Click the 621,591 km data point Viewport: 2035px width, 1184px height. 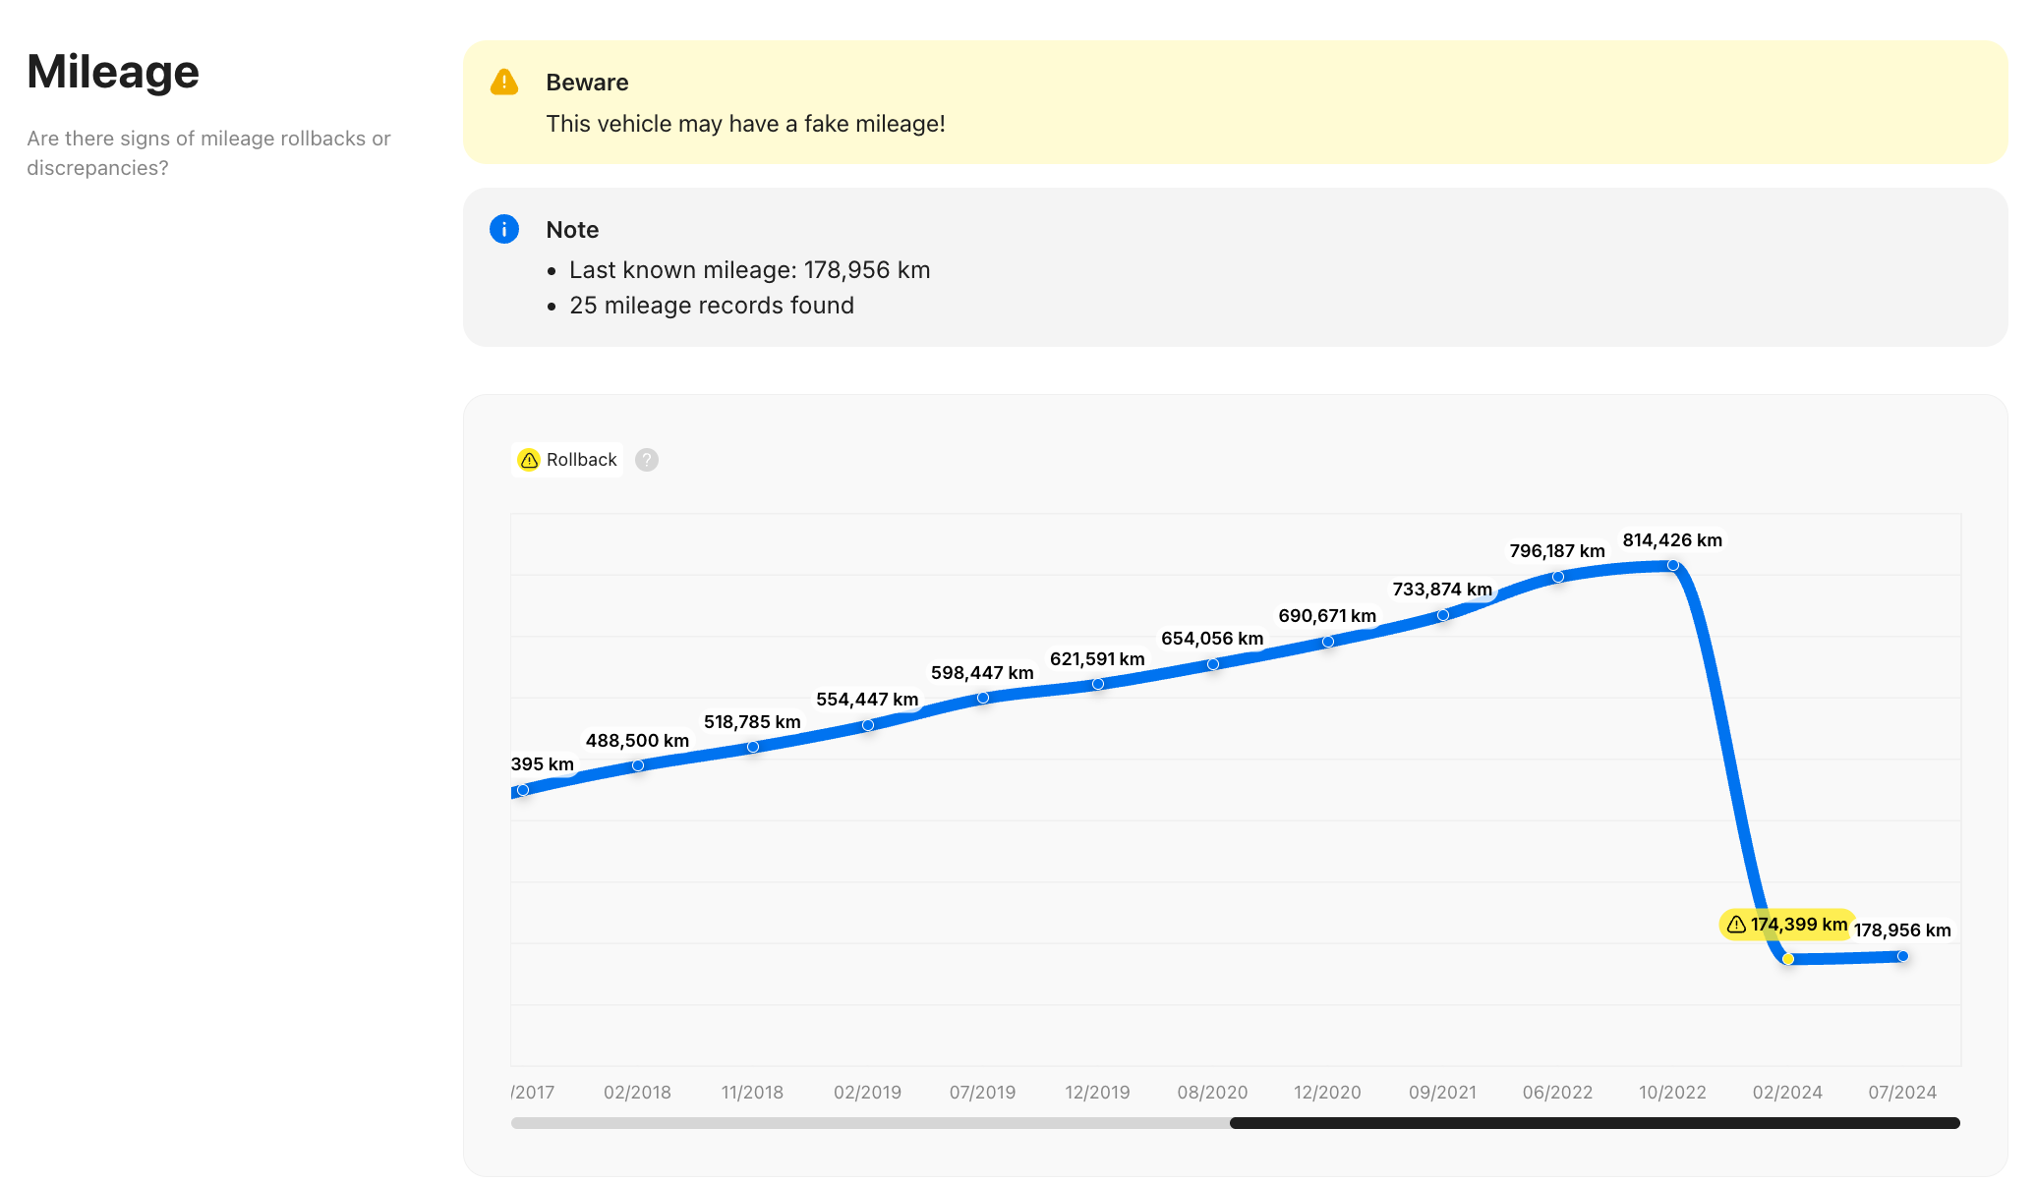[x=1097, y=684]
